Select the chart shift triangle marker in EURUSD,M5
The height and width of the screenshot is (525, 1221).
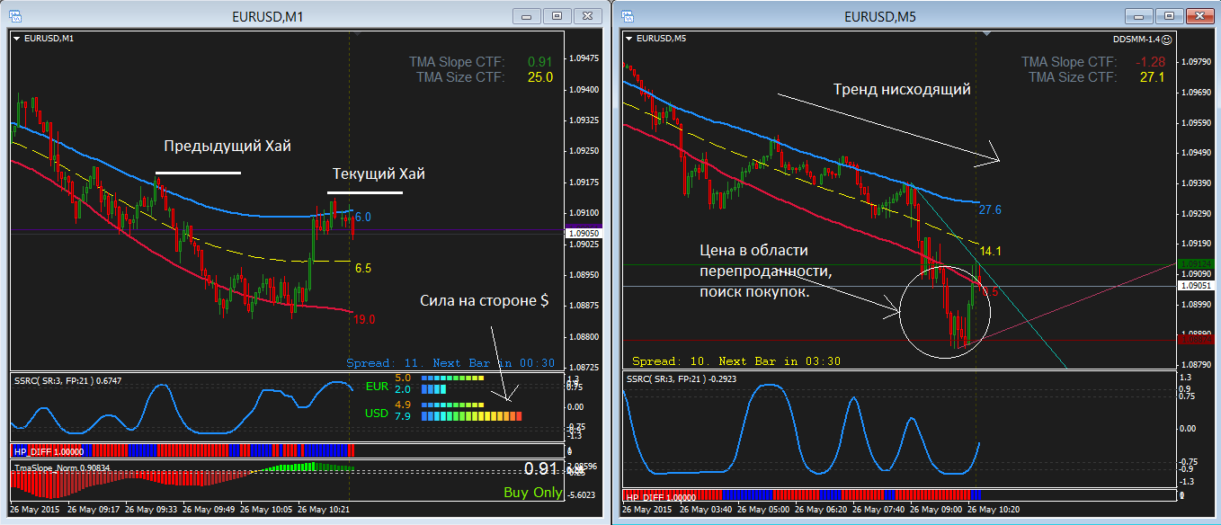coord(987,35)
